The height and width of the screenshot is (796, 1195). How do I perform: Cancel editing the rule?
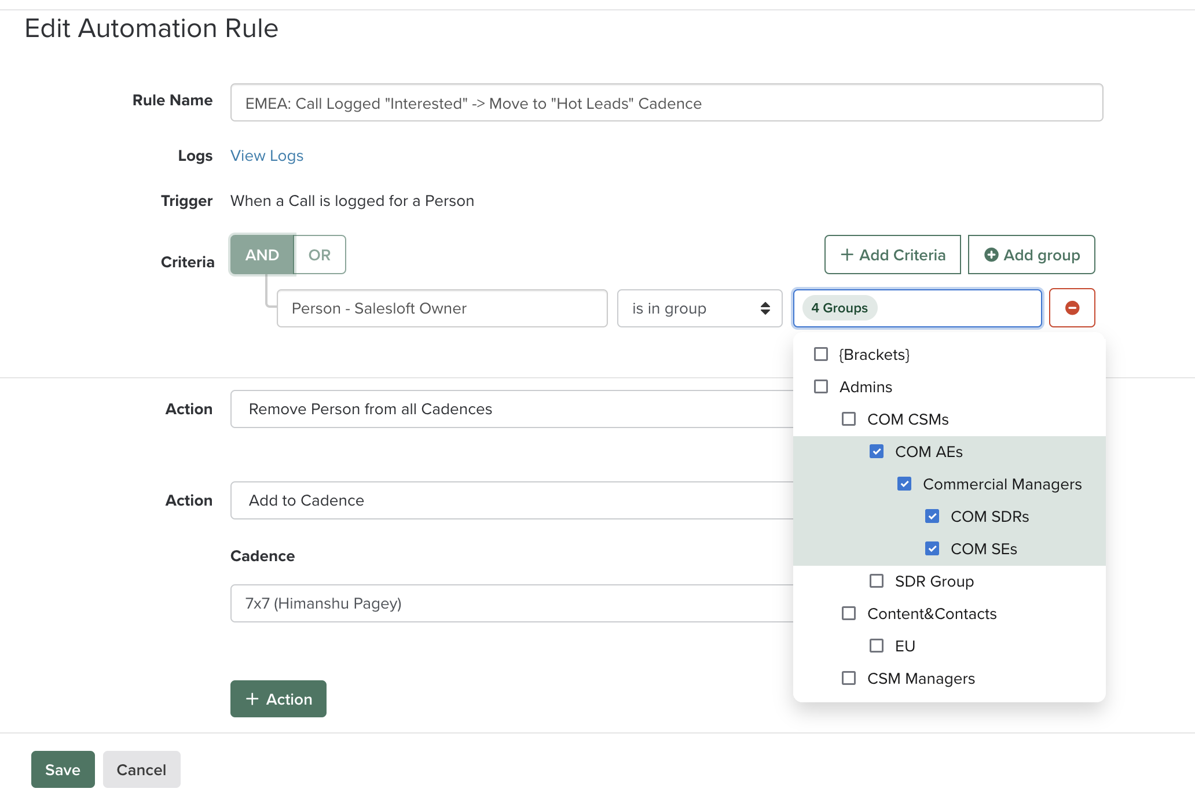[x=141, y=769]
